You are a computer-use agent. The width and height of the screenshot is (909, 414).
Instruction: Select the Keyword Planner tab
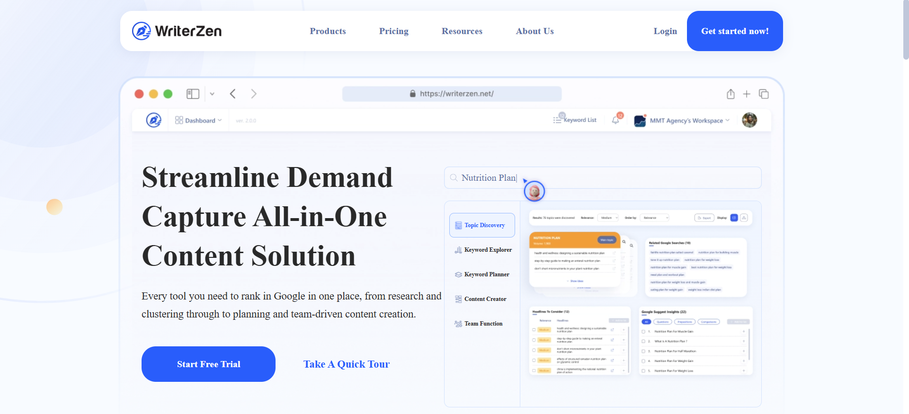coord(482,274)
